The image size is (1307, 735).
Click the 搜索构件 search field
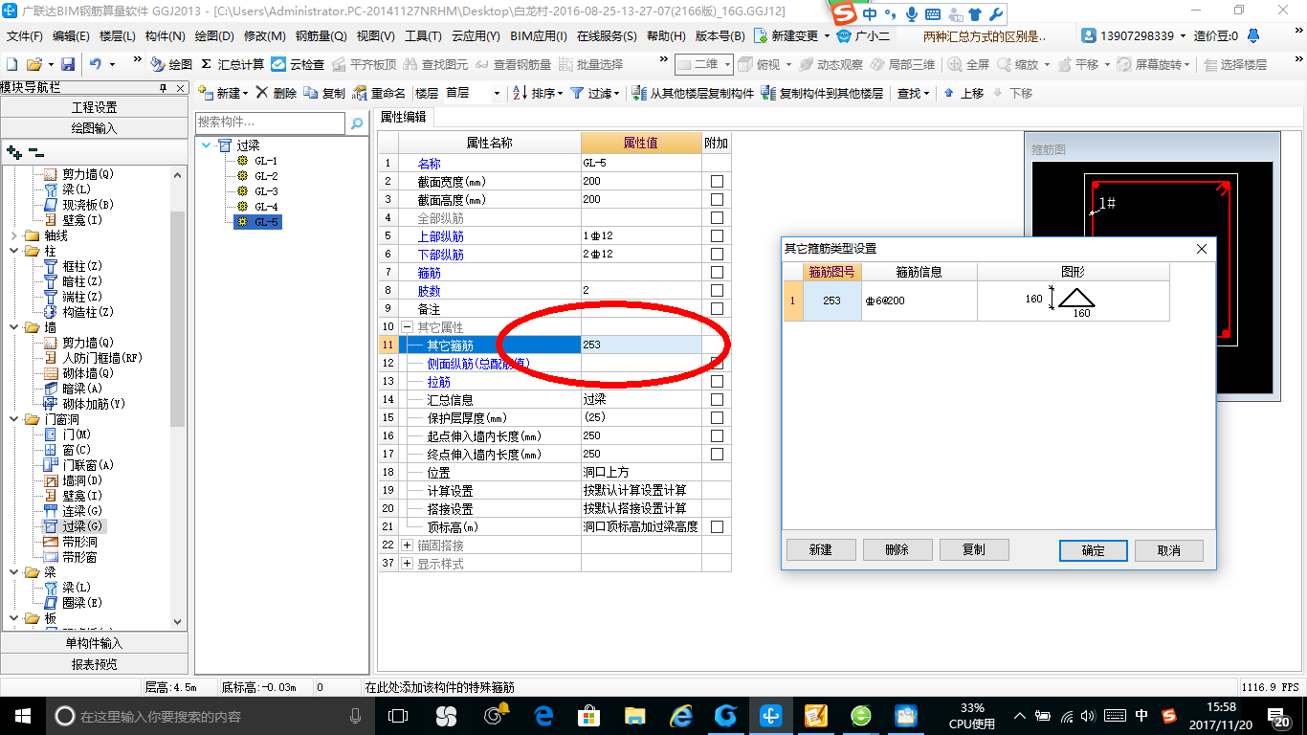point(270,122)
